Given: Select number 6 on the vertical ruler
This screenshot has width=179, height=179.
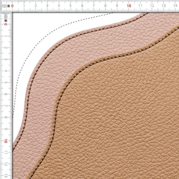Looking at the screenshot, I should [x=6, y=94].
